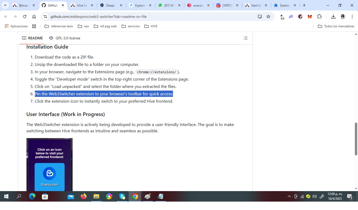358x210 pixels.
Task: Click the highlighted Pin the Web3Switcher step
Action: pyautogui.click(x=104, y=94)
